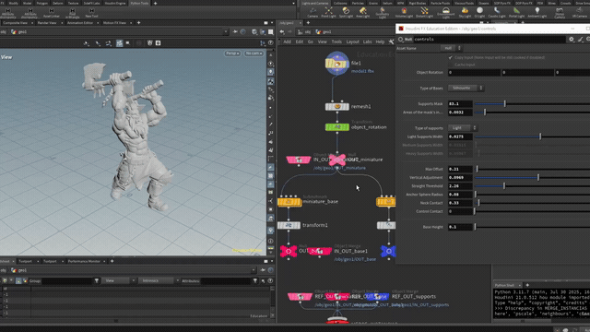
Task: Select the Ambient Light shelf tool
Action: click(537, 12)
